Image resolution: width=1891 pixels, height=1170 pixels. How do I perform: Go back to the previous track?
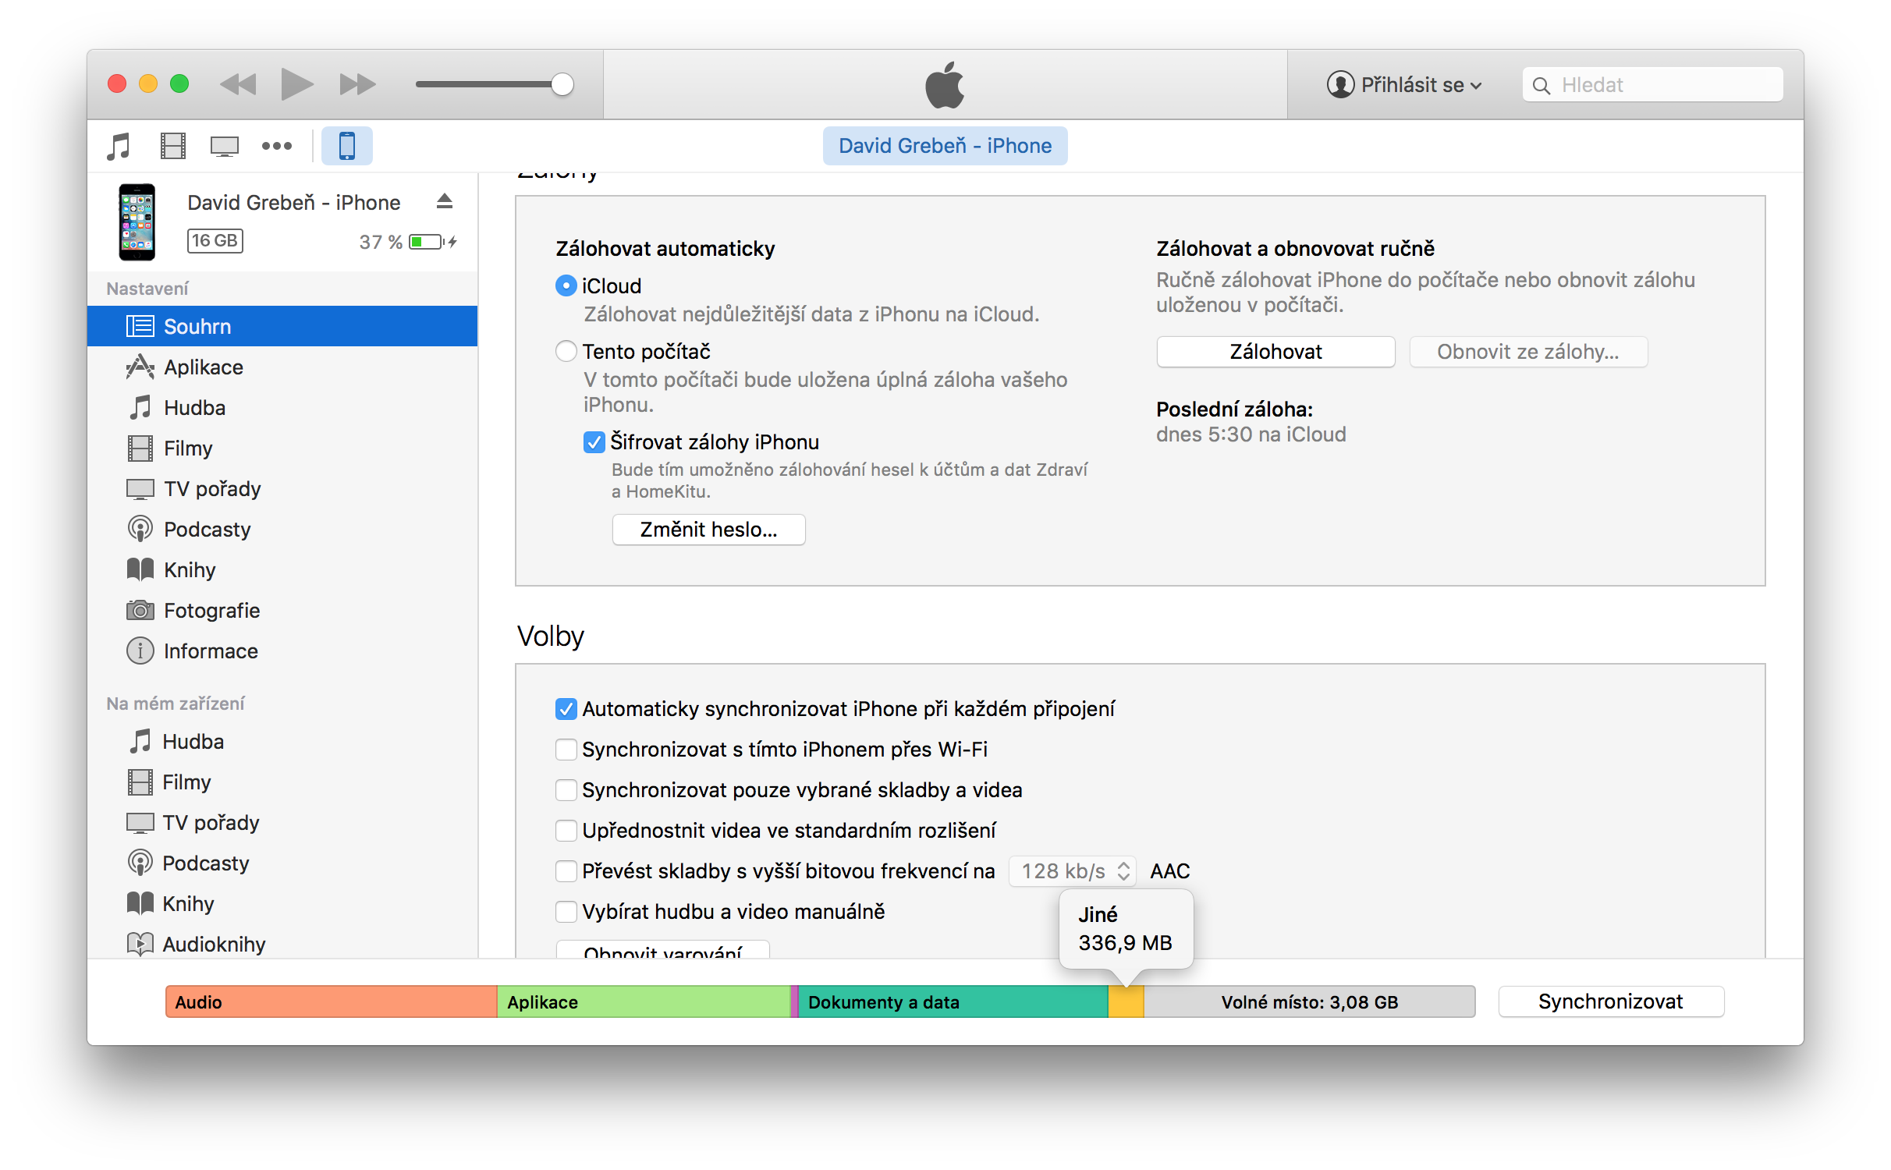pyautogui.click(x=238, y=84)
